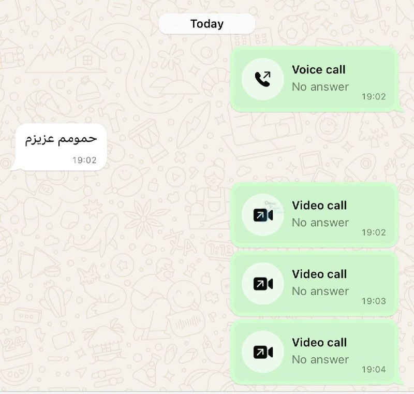
Task: Tap the video camera icon on the 19:04 call
Action: pos(263,353)
